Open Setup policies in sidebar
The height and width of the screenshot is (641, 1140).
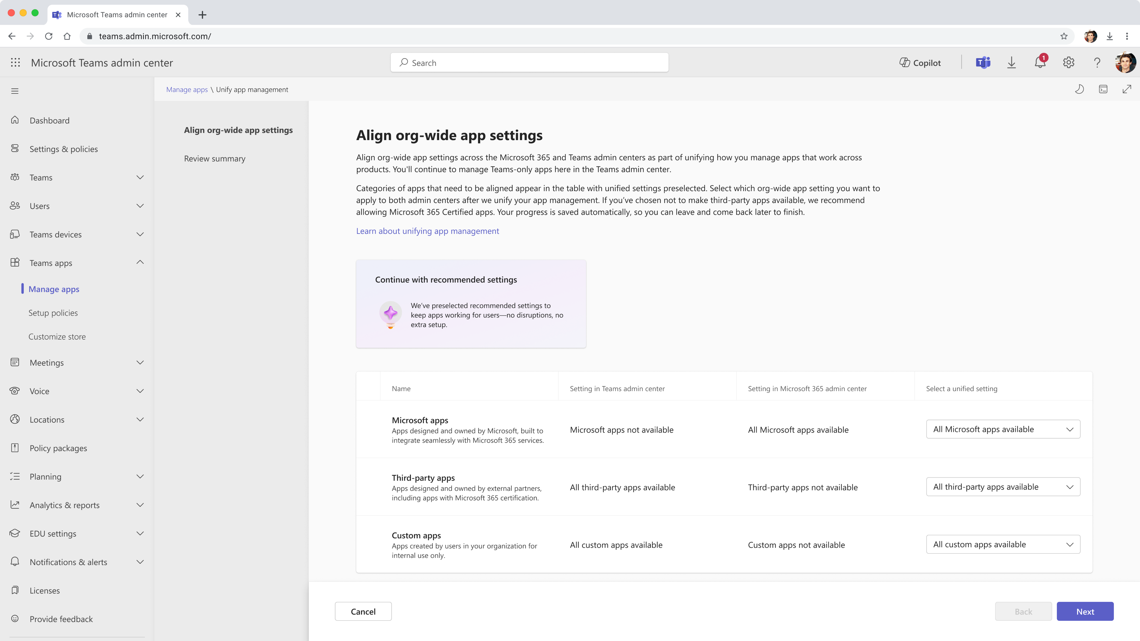[x=53, y=313]
